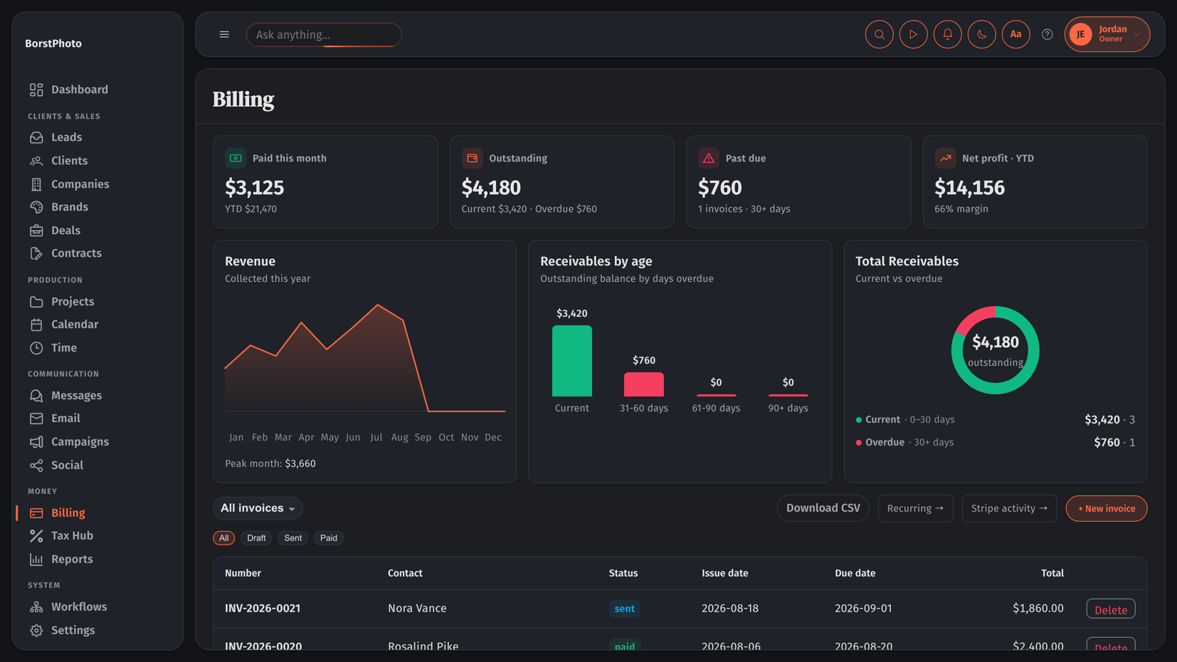Click the Campaigns megaphone icon
The width and height of the screenshot is (1177, 662).
tap(36, 442)
